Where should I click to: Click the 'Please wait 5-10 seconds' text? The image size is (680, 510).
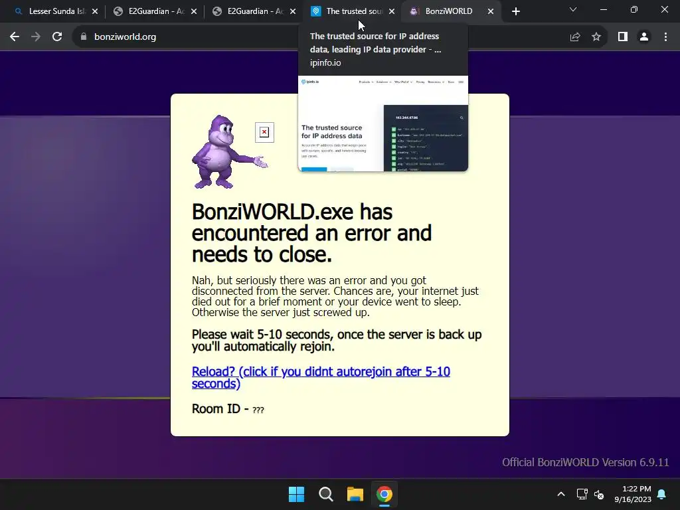pyautogui.click(x=337, y=341)
